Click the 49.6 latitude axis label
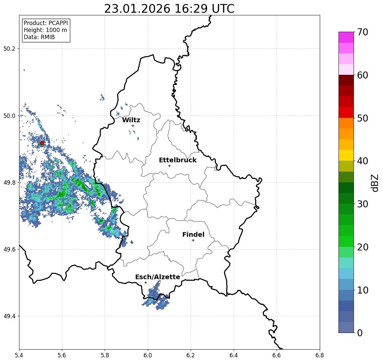 9,249
